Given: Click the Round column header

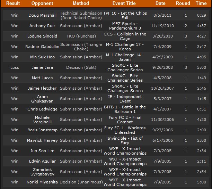Looking at the screenshot, I should click(183, 3).
